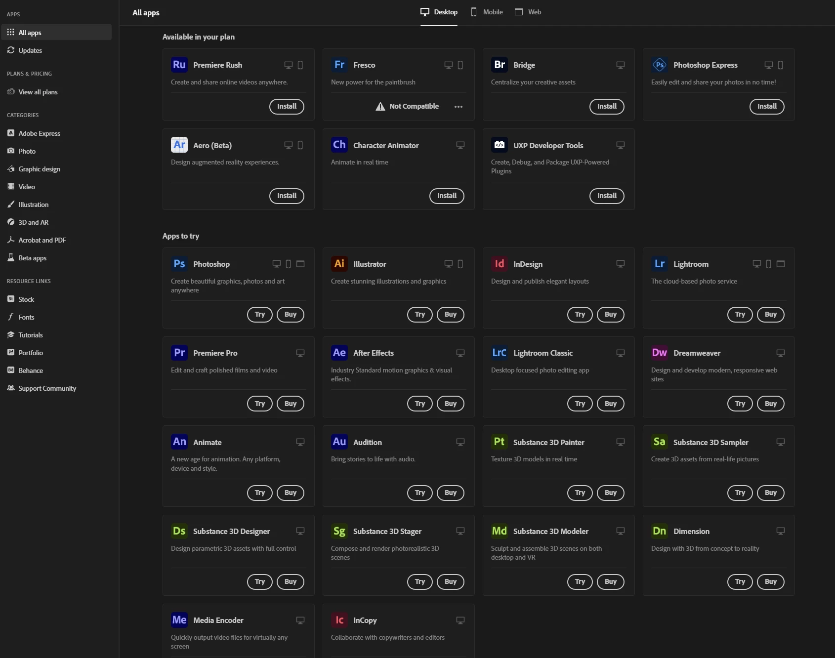Click the Media Encoder Me icon
835x658 pixels.
point(179,620)
